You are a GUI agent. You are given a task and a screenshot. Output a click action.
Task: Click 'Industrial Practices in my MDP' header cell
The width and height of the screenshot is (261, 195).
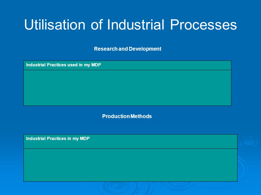coord(130,141)
